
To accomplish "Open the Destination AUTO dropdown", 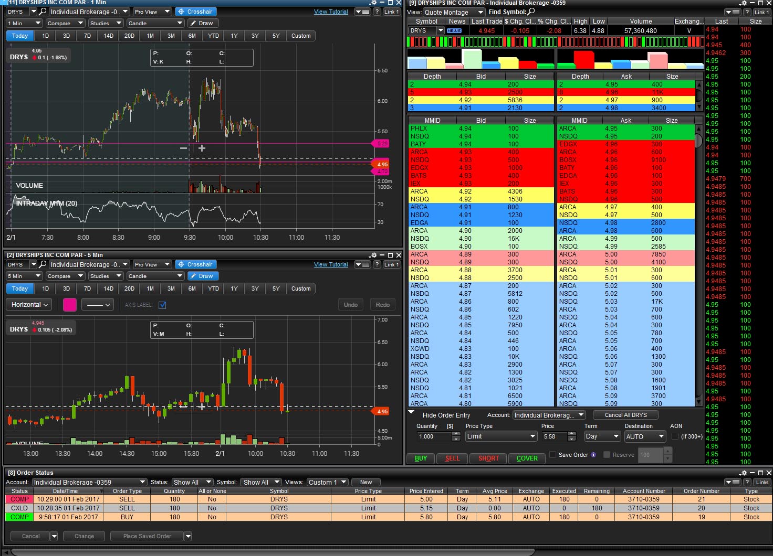I will click(x=645, y=436).
